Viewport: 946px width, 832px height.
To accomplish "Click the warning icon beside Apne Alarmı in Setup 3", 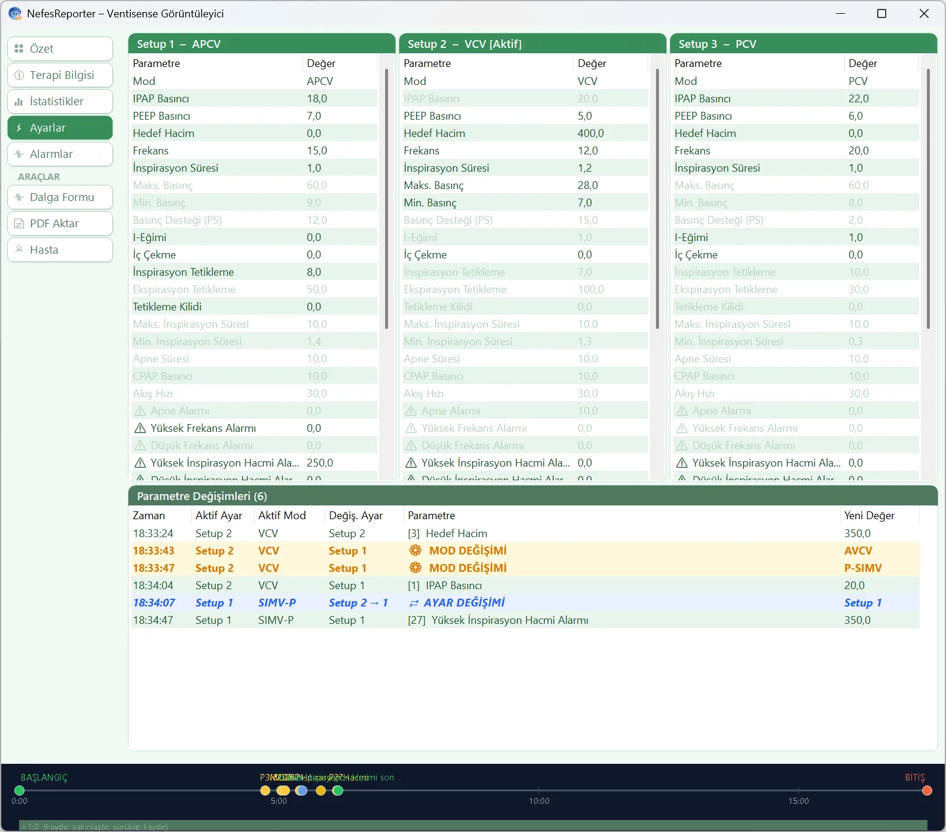I will (682, 411).
